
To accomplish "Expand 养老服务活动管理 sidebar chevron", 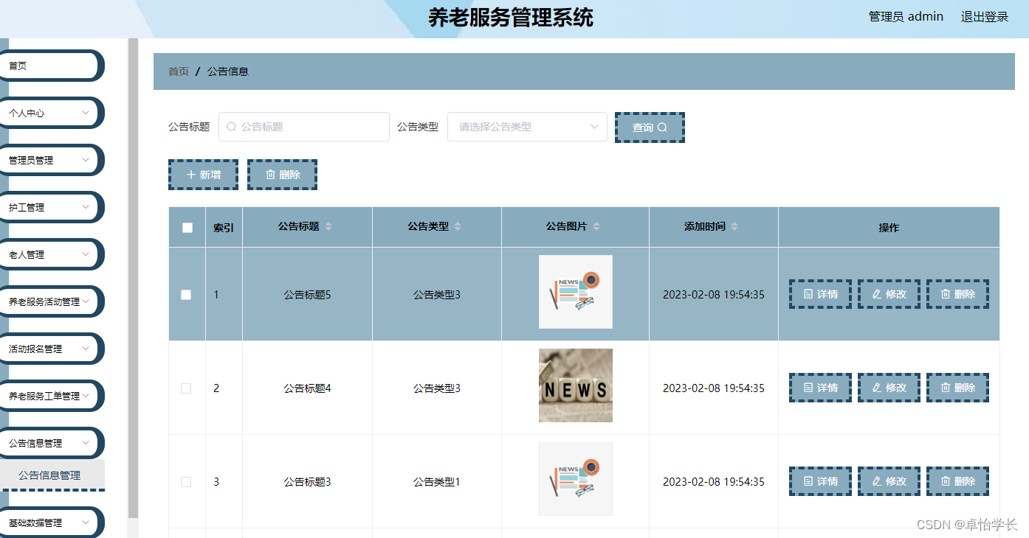I will click(86, 301).
